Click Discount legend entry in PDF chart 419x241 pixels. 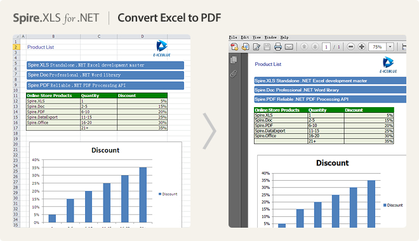393,205
